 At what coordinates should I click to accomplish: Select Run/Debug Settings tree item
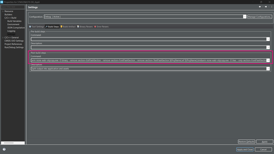[14, 47]
